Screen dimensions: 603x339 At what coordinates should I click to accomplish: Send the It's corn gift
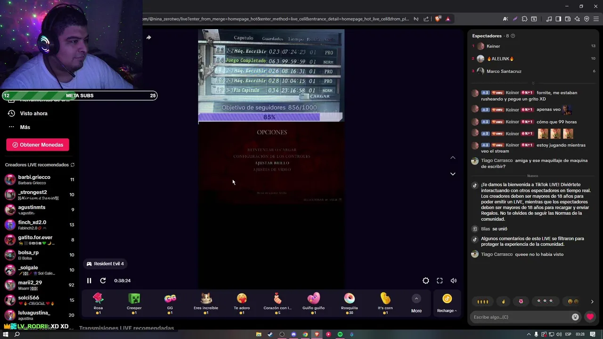tap(385, 303)
